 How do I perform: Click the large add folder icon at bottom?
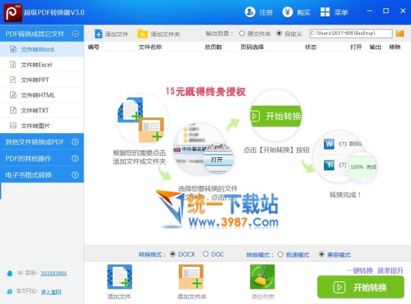[x=191, y=277]
